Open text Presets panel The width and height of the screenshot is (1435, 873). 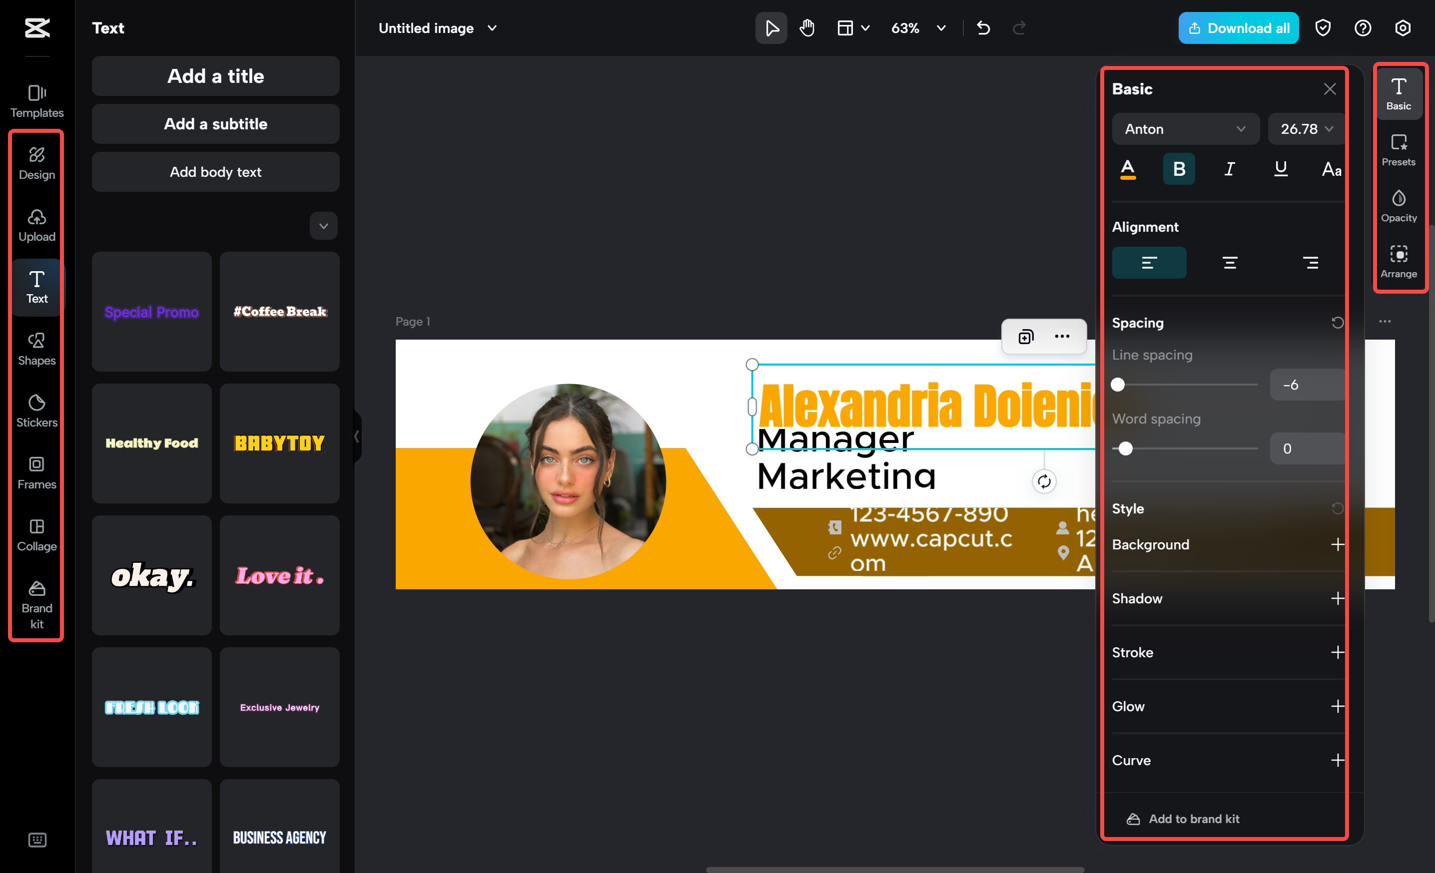pos(1399,149)
